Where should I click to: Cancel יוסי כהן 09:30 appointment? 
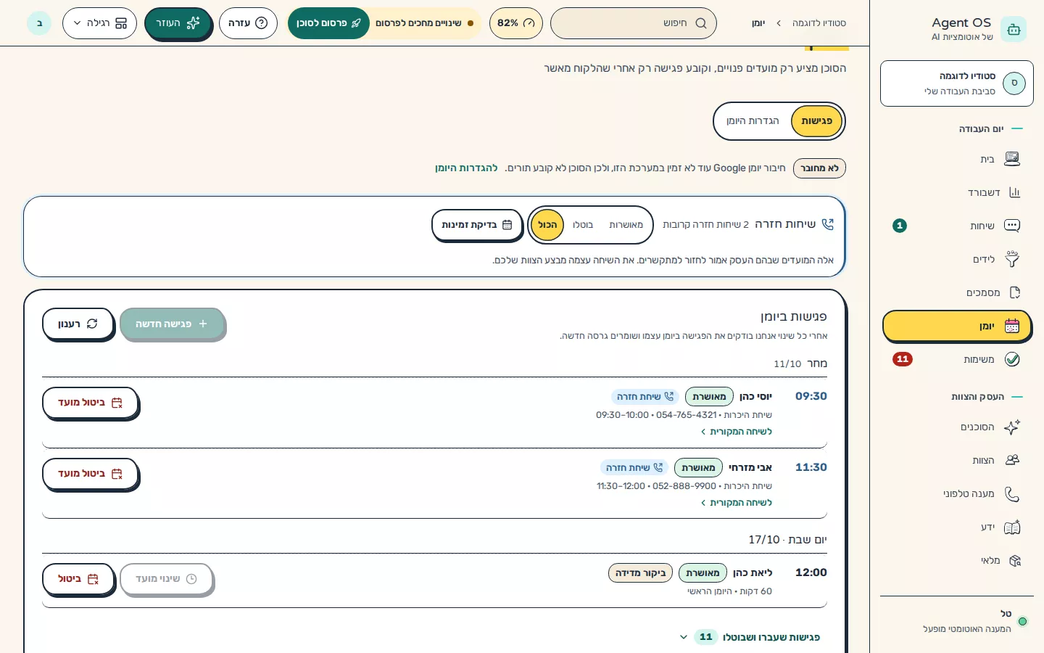(90, 403)
